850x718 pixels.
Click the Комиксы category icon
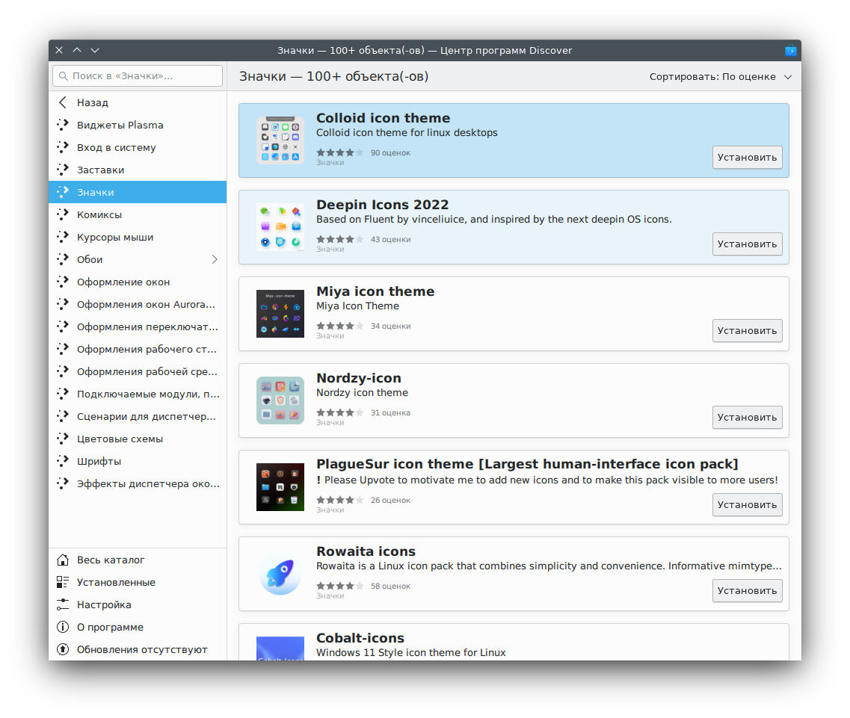(63, 214)
